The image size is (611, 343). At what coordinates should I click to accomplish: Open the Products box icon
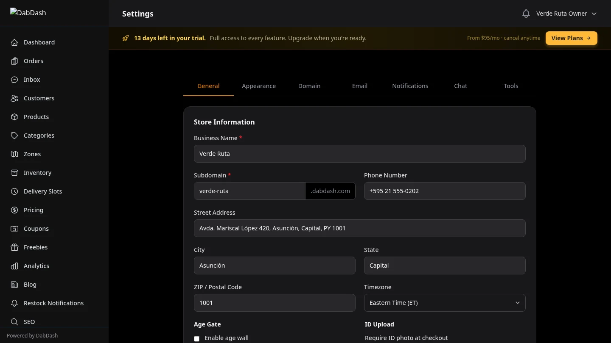pyautogui.click(x=14, y=116)
